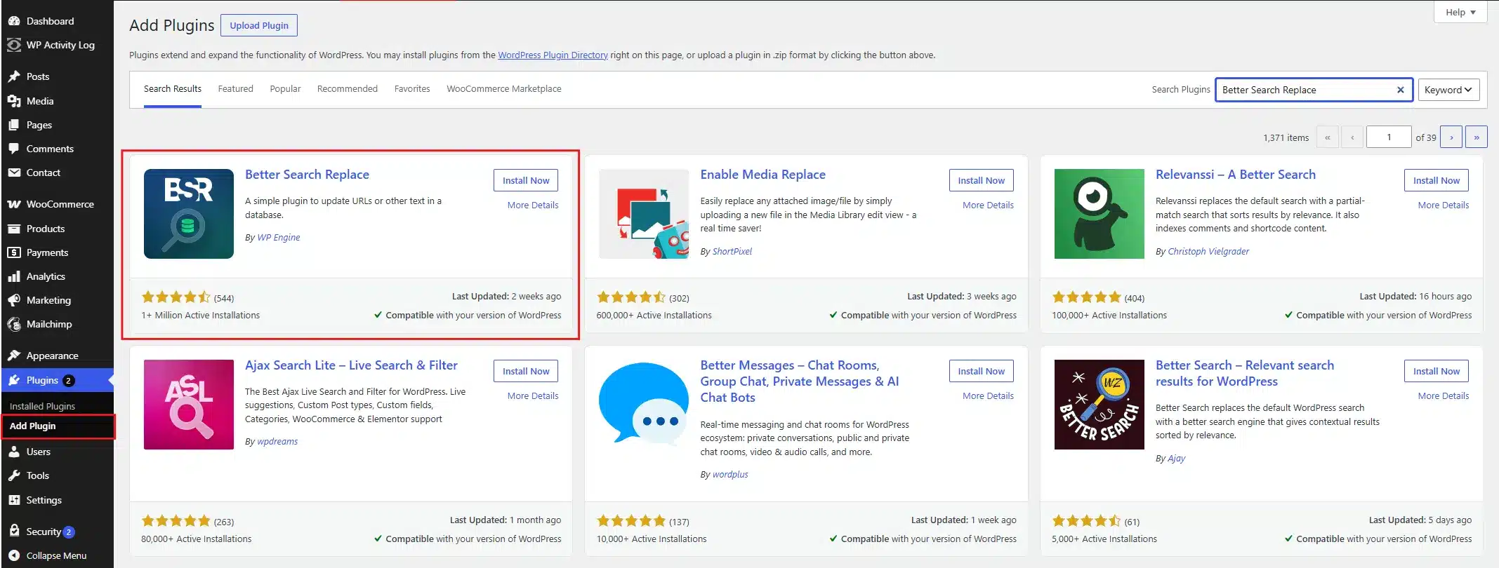
Task: Expand the Help panel dropdown
Action: [1460, 12]
